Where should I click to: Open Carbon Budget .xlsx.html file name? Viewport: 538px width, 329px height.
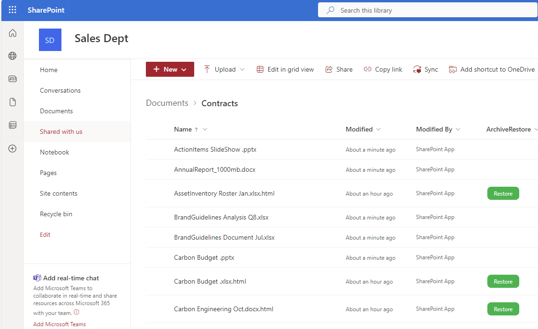coord(210,281)
